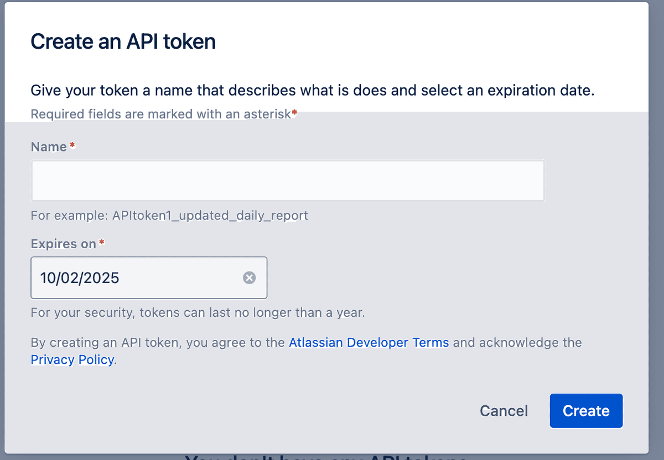Click the Name field label
The image size is (664, 460).
[49, 147]
